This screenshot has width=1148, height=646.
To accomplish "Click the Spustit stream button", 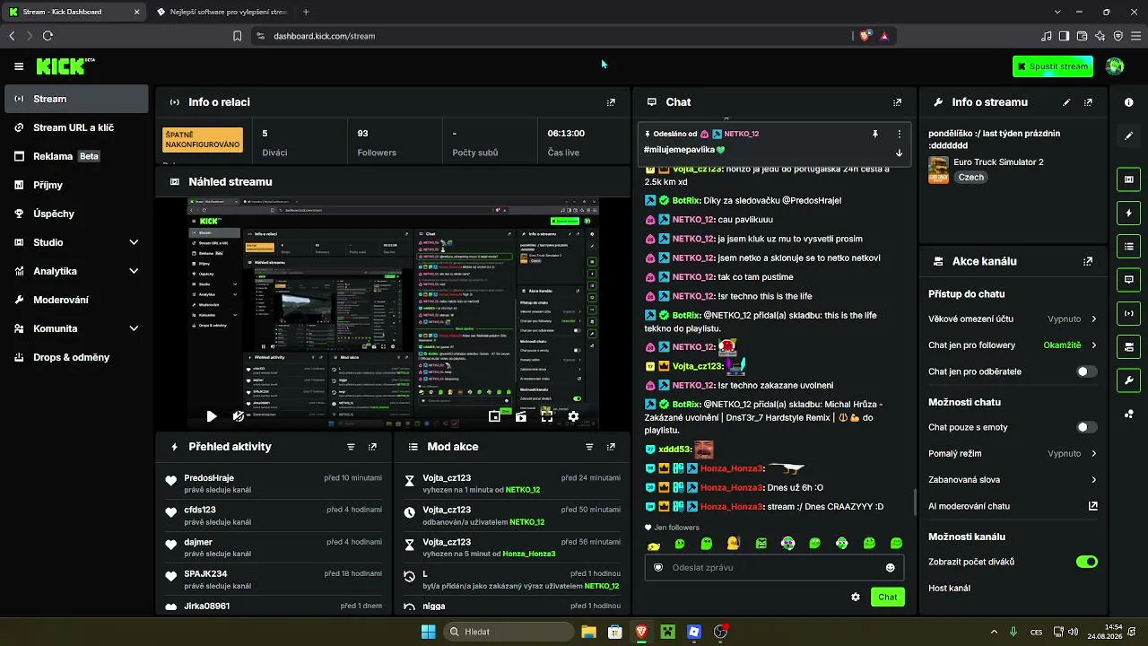I will [1053, 66].
